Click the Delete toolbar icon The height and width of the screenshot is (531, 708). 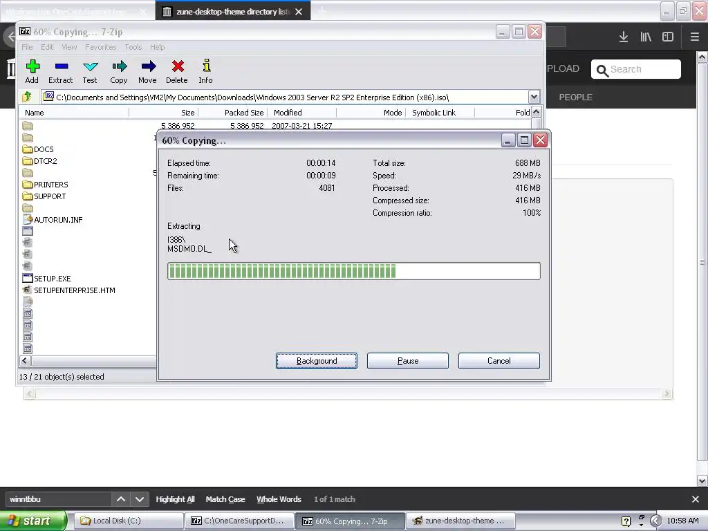177,67
